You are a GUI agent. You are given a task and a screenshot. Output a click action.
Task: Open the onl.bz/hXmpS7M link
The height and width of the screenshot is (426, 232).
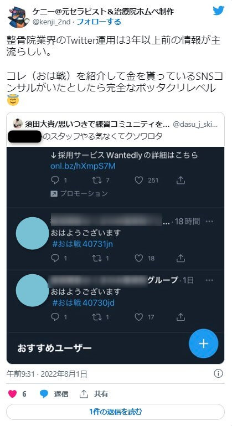click(x=83, y=166)
